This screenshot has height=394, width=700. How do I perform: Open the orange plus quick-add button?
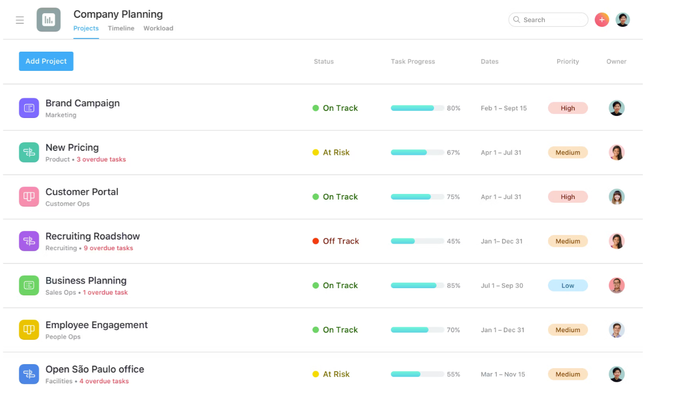(x=601, y=19)
